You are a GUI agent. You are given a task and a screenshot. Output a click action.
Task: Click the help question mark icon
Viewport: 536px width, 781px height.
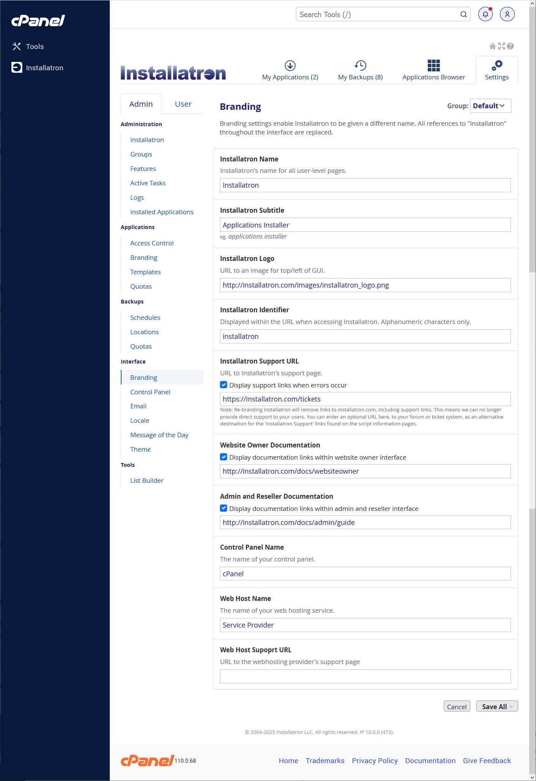(511, 46)
